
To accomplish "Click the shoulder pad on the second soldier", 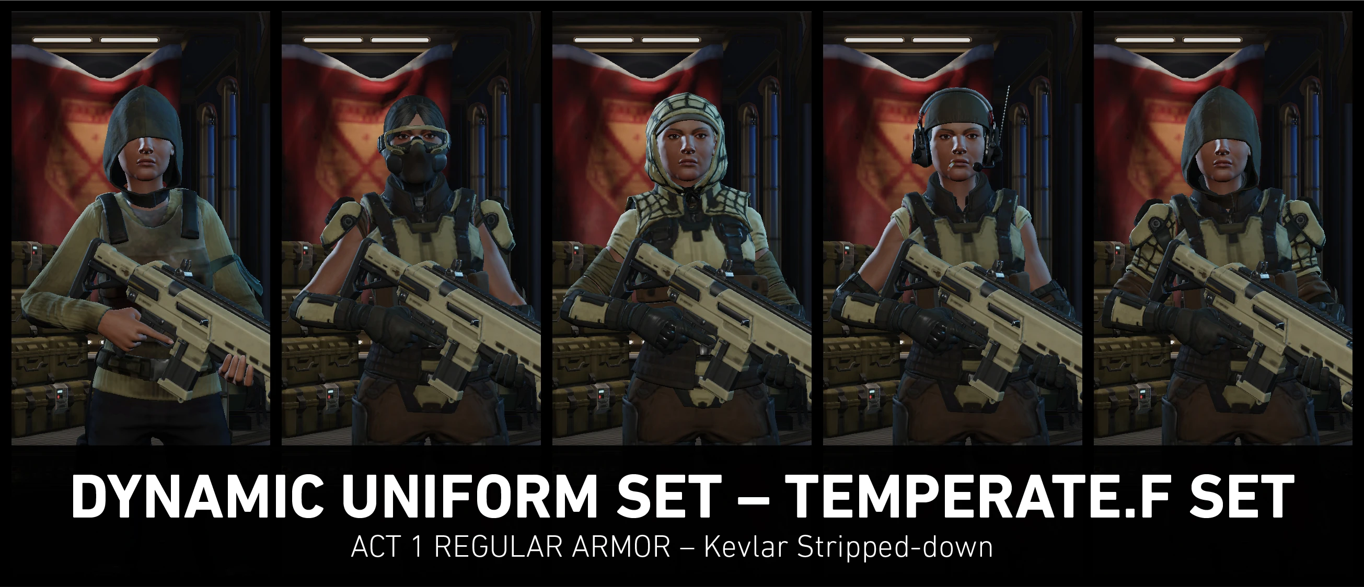I will 342,222.
